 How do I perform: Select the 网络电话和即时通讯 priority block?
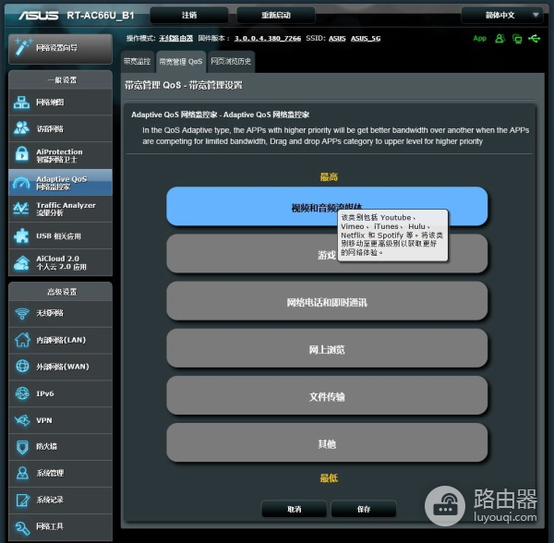(x=327, y=301)
